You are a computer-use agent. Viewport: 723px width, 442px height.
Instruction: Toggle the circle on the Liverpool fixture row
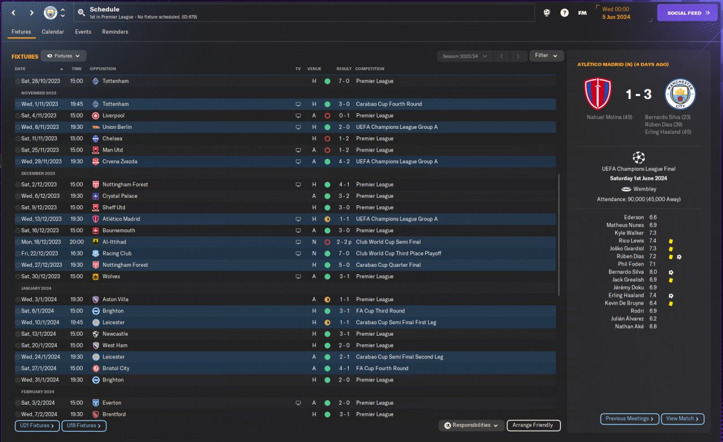(18, 115)
